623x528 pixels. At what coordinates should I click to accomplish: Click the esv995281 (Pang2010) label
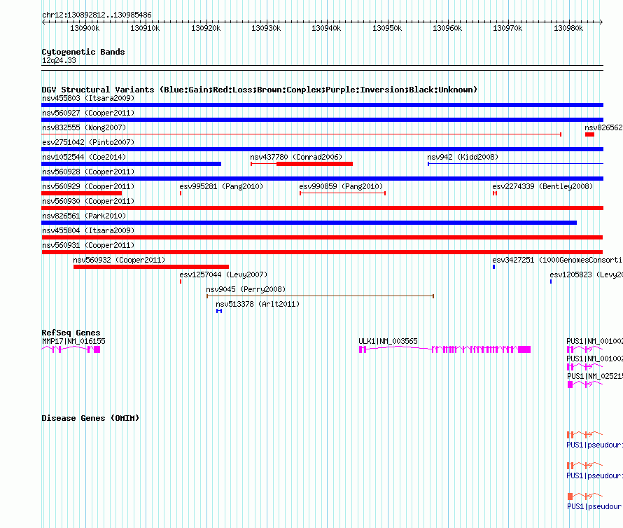[x=221, y=186]
